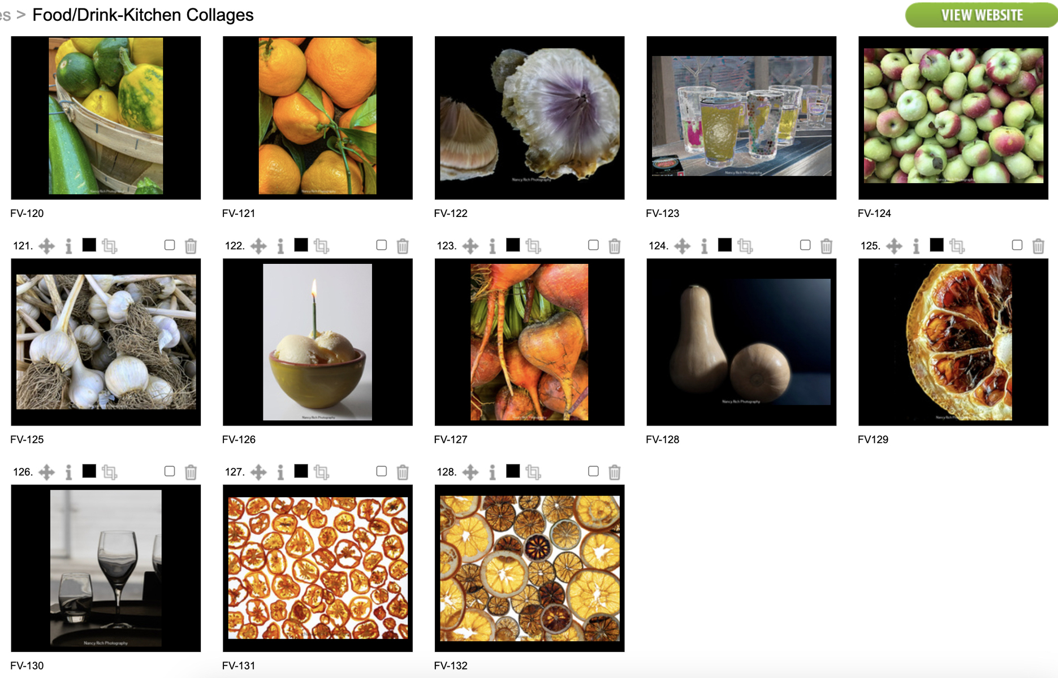Click the move handle icon for image 121

click(47, 246)
